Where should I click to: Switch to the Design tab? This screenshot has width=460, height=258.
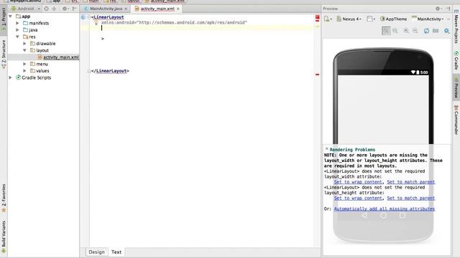[96, 252]
